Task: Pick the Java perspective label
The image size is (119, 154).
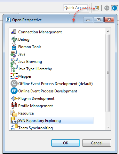Action: pyautogui.click(x=22, y=54)
